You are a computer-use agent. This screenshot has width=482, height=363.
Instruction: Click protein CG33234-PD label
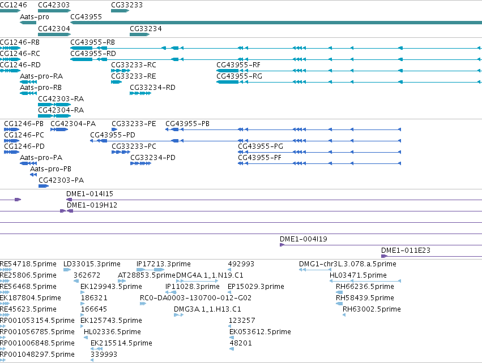153,158
